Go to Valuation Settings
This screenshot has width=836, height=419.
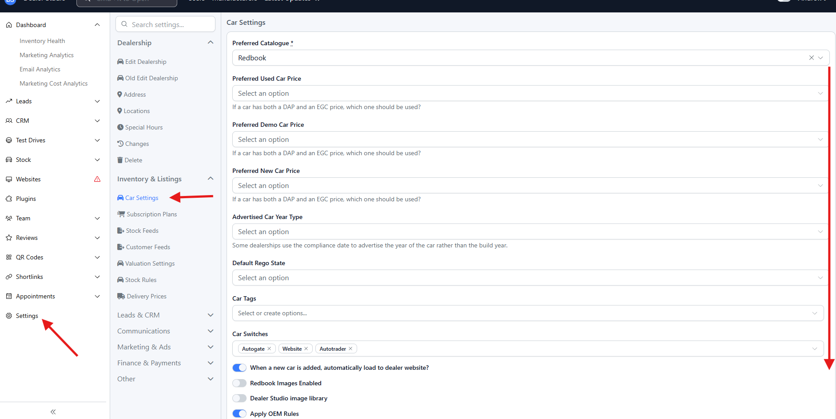pos(150,263)
